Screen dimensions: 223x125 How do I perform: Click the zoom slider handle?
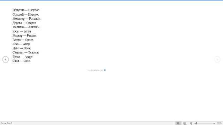coord(197,123)
